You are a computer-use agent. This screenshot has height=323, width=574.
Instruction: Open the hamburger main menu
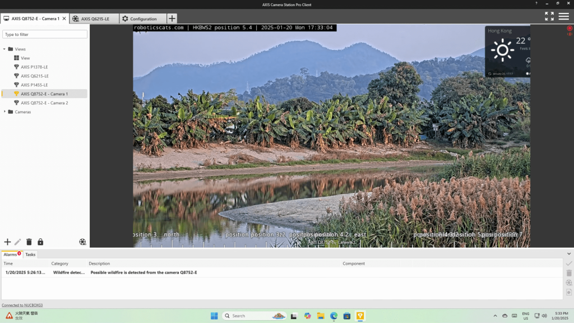564,16
